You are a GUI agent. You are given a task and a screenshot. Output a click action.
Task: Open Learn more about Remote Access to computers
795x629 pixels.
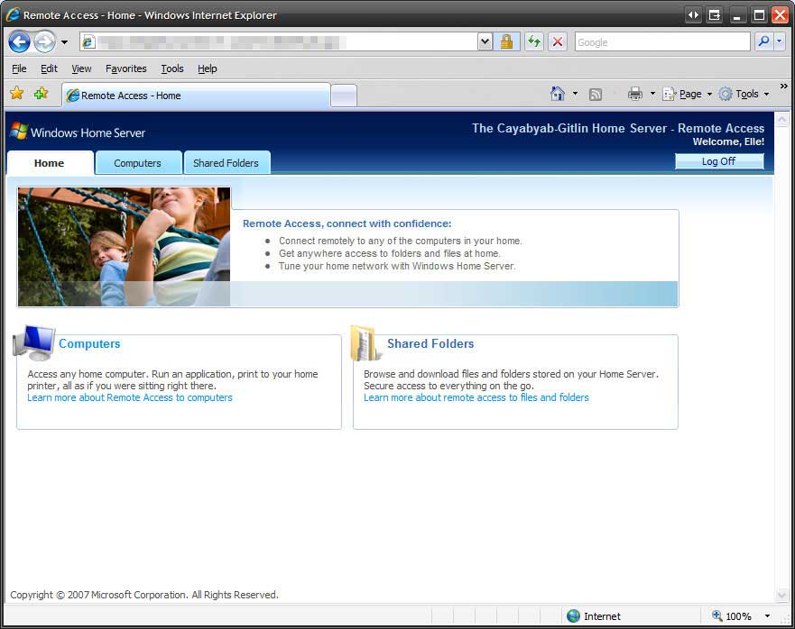point(129,397)
